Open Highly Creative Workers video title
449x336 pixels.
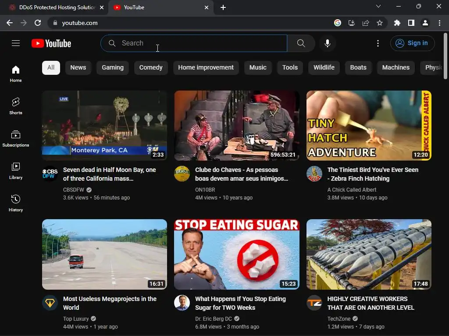(x=371, y=303)
